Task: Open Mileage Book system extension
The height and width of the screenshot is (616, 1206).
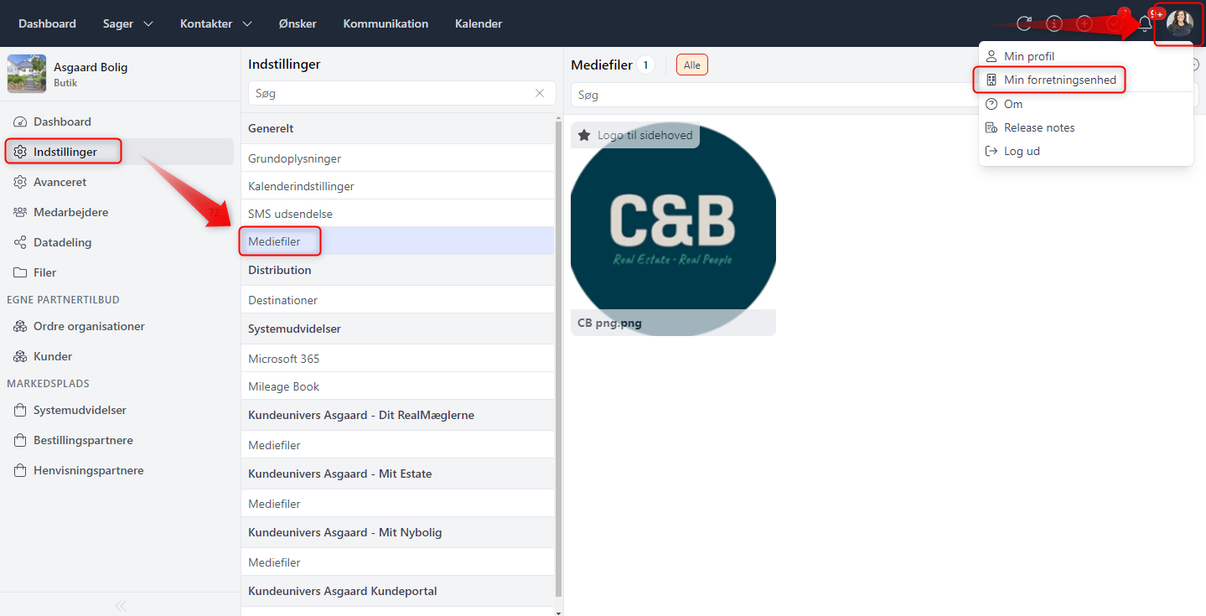Action: pos(397,386)
